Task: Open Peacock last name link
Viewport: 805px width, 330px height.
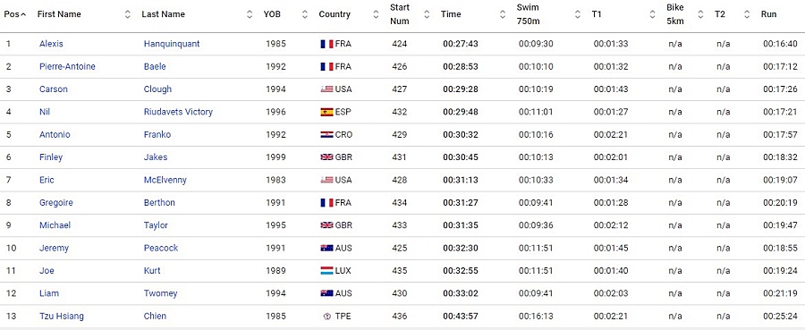Action: point(161,248)
